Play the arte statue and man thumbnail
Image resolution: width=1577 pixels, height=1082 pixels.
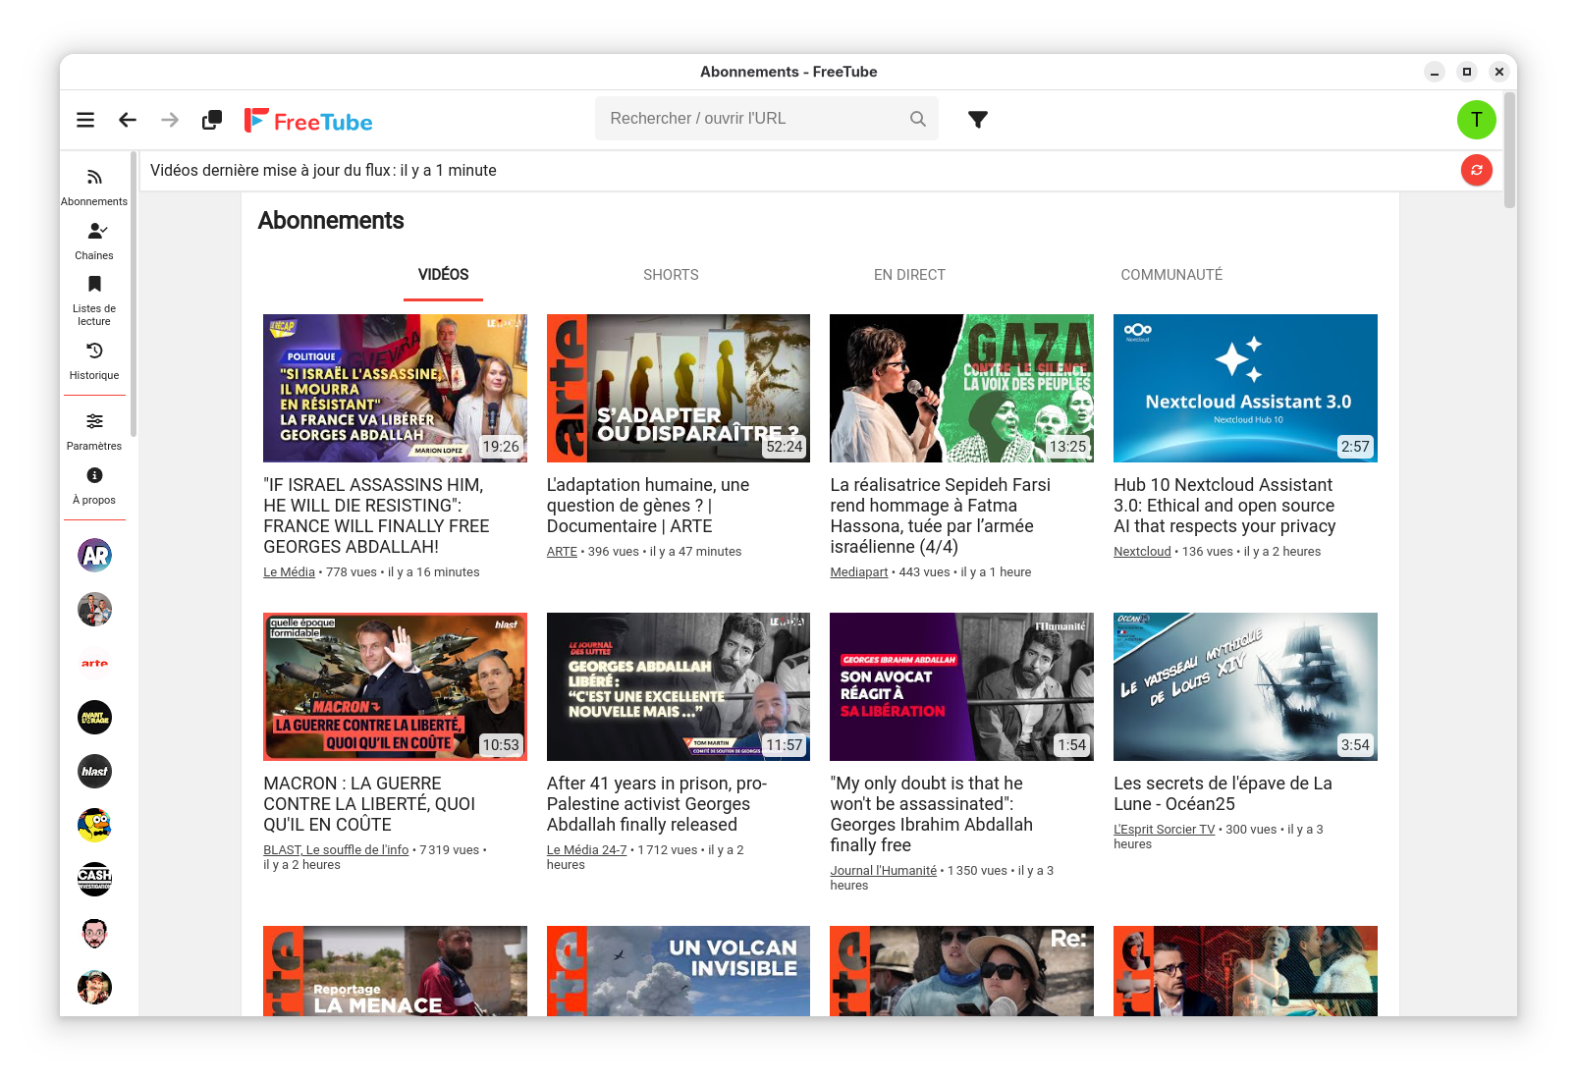(1245, 971)
